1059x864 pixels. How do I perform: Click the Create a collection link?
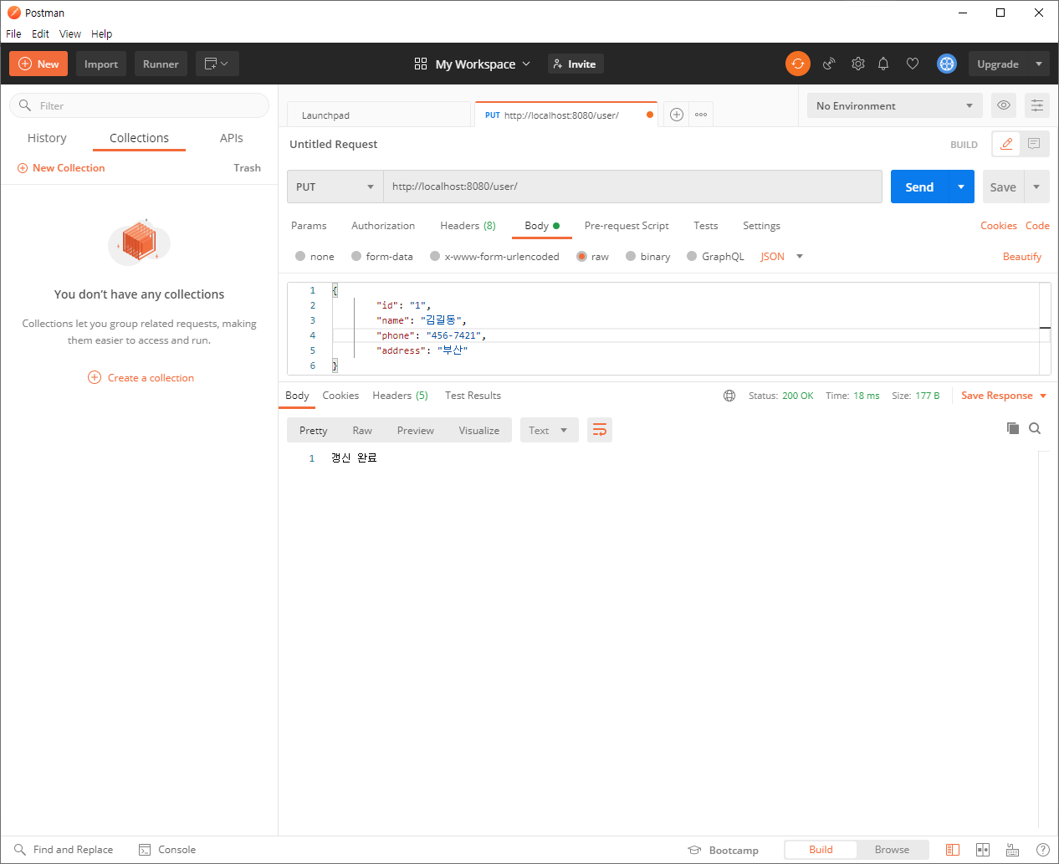click(141, 377)
